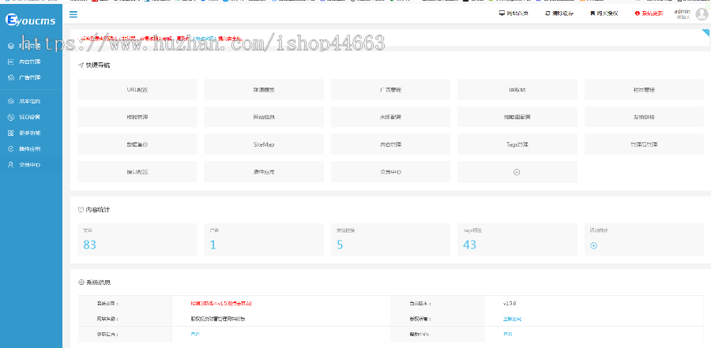711x348 pixels.
Task: Open 内容管理 in the left sidebar
Action: click(29, 62)
